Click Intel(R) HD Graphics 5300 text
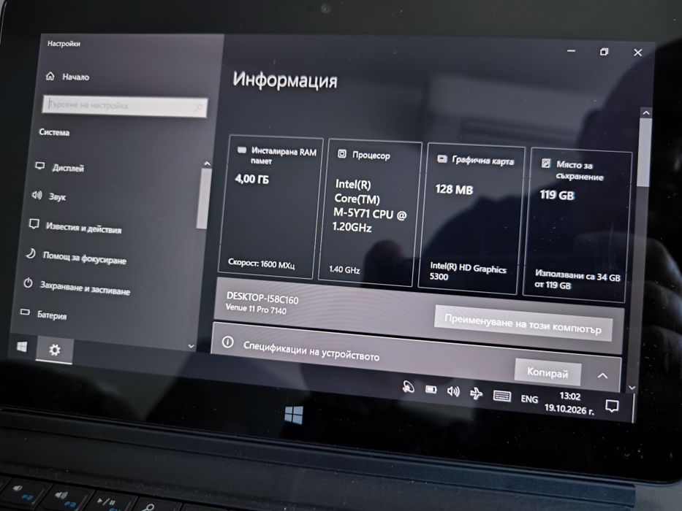The image size is (682, 511). point(468,271)
